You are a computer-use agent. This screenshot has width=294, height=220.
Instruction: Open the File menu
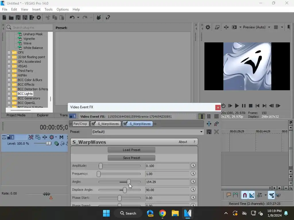(5, 9)
